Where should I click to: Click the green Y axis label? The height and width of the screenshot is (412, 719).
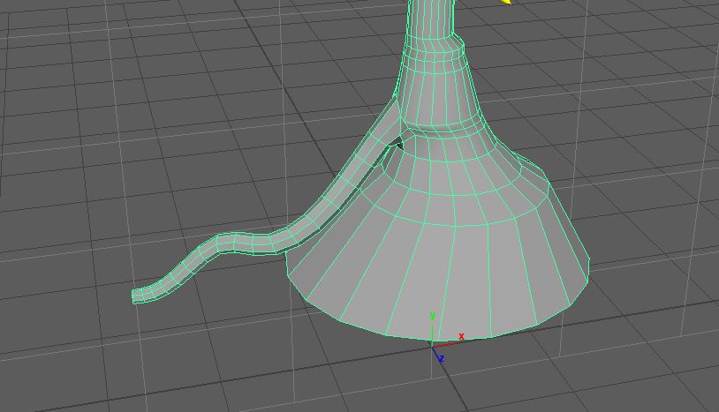coord(432,316)
